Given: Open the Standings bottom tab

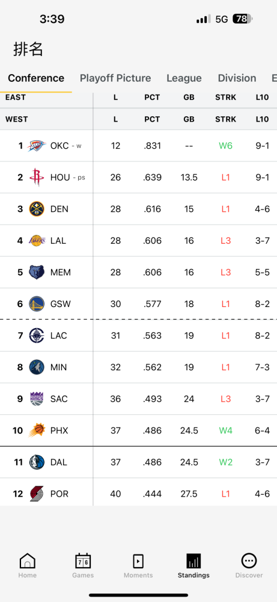Looking at the screenshot, I should 193,566.
